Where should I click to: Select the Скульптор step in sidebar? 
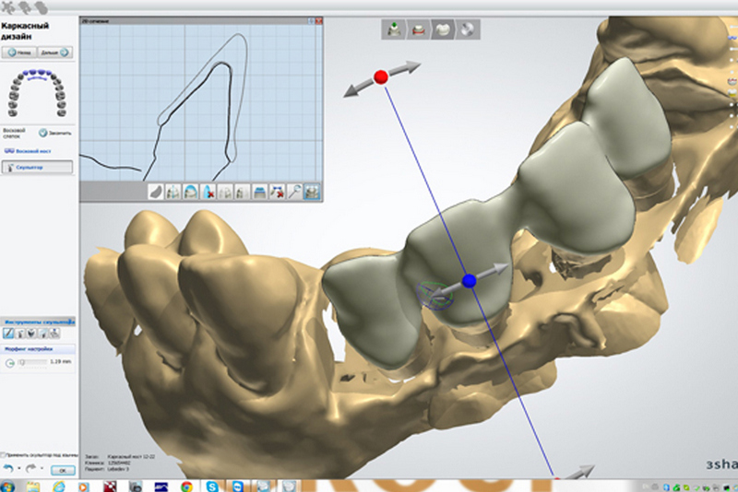(37, 167)
